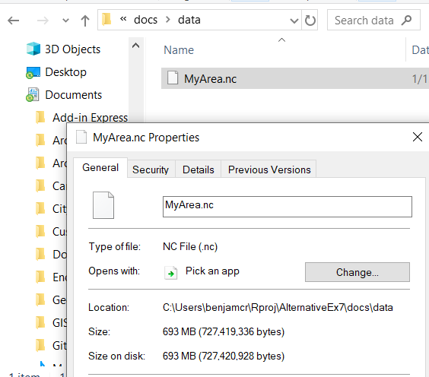Click the MyArea.nc filename text field
429x377 pixels.
click(x=288, y=207)
